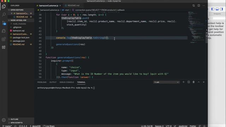Open notifications bell in status bar
This screenshot has height=127, width=226.
204,126
